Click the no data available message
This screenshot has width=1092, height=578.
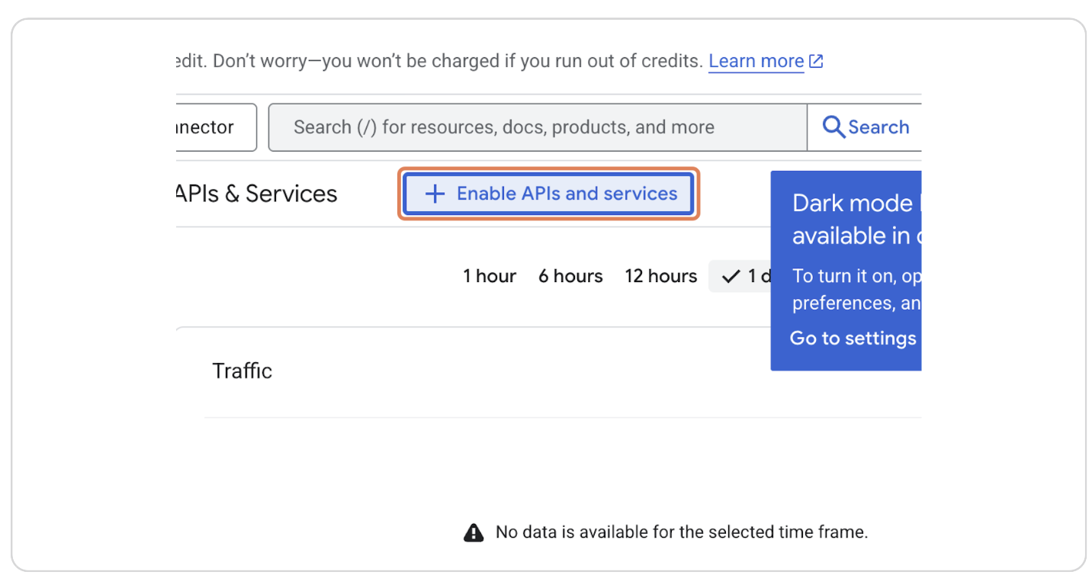[x=682, y=531]
